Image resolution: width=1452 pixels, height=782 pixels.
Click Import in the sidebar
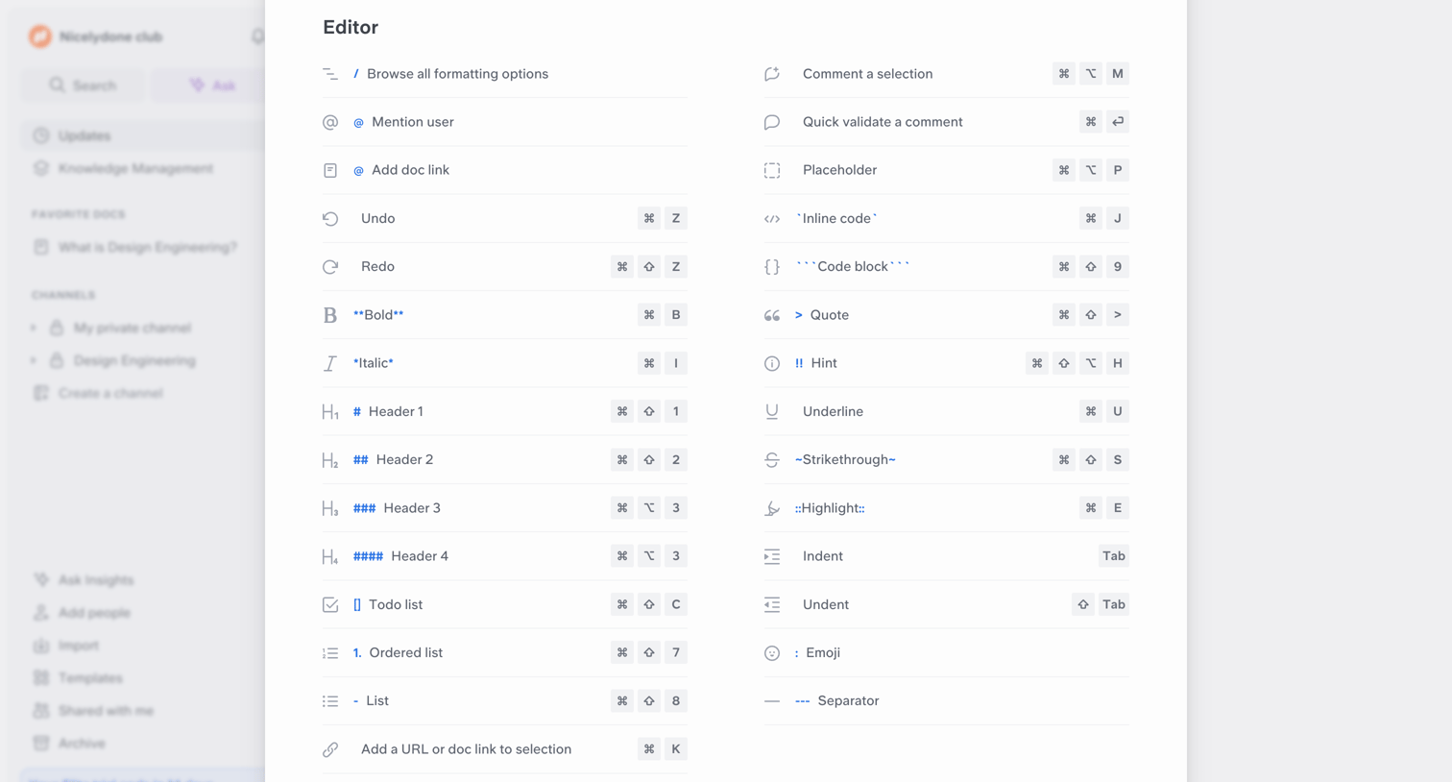pos(66,646)
